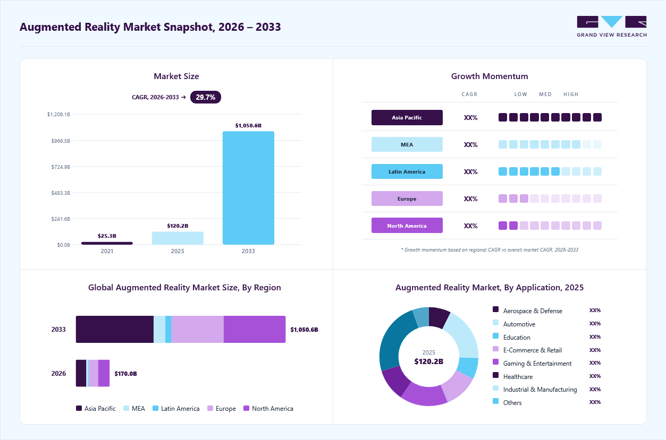Click the Asia Pacific XX% CAGR value

[x=471, y=118]
